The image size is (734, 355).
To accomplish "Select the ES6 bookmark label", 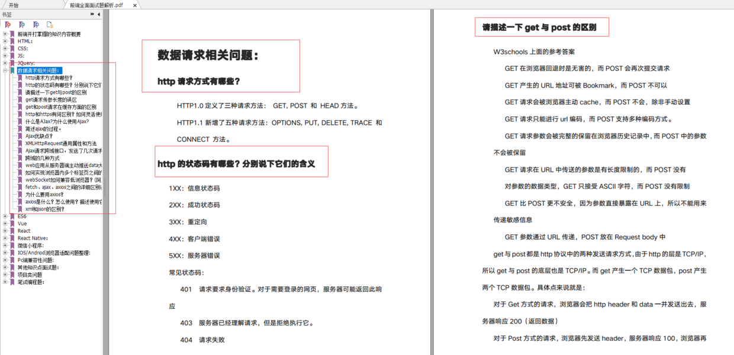I will pos(22,217).
